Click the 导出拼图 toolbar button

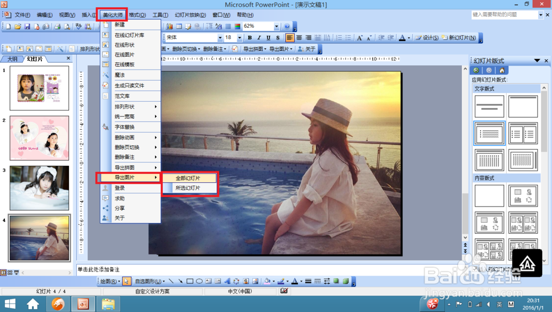(x=254, y=49)
